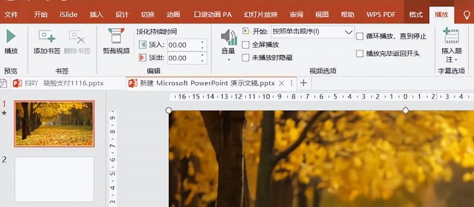Open the document tab options menu
Image resolution: width=474 pixels, height=207 pixels.
click(x=291, y=83)
